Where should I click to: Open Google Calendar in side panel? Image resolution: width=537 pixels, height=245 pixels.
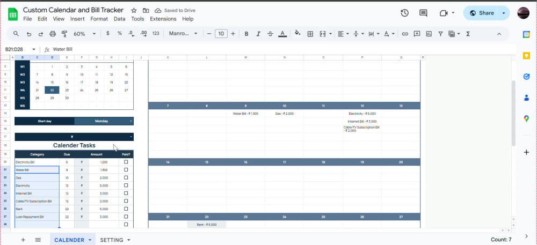(526, 34)
